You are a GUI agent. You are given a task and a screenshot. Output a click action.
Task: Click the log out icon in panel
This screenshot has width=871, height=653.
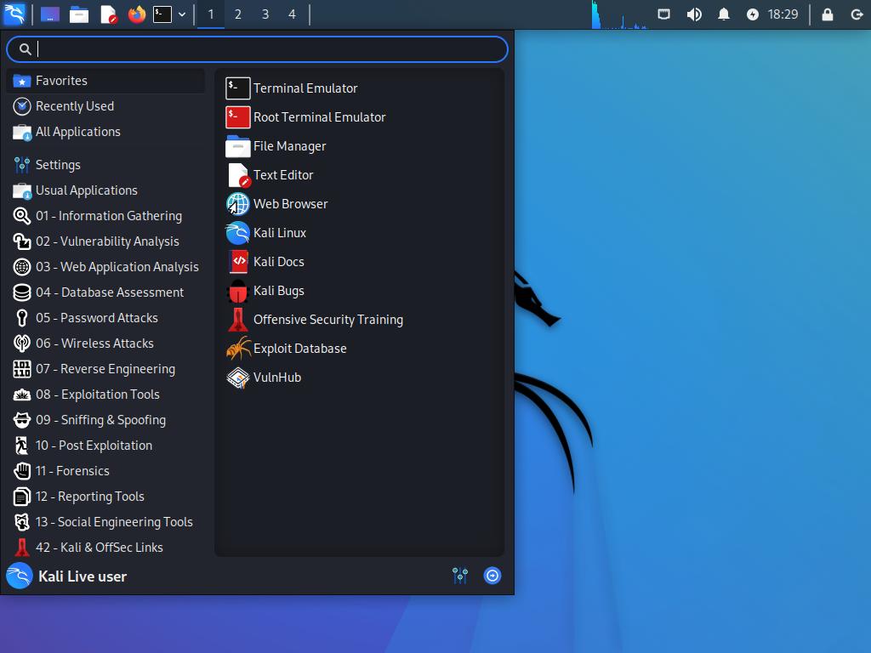coord(857,14)
